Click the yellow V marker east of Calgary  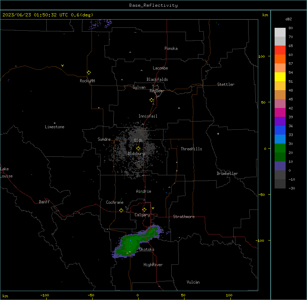(153, 208)
